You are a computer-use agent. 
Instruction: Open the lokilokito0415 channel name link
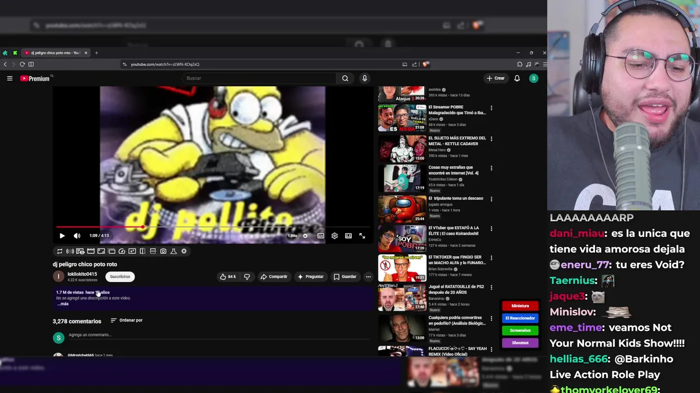point(82,274)
